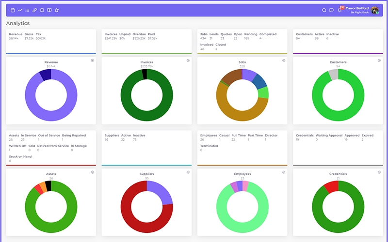Click the Out of Service stat
This screenshot has width=388, height=242.
point(49,137)
